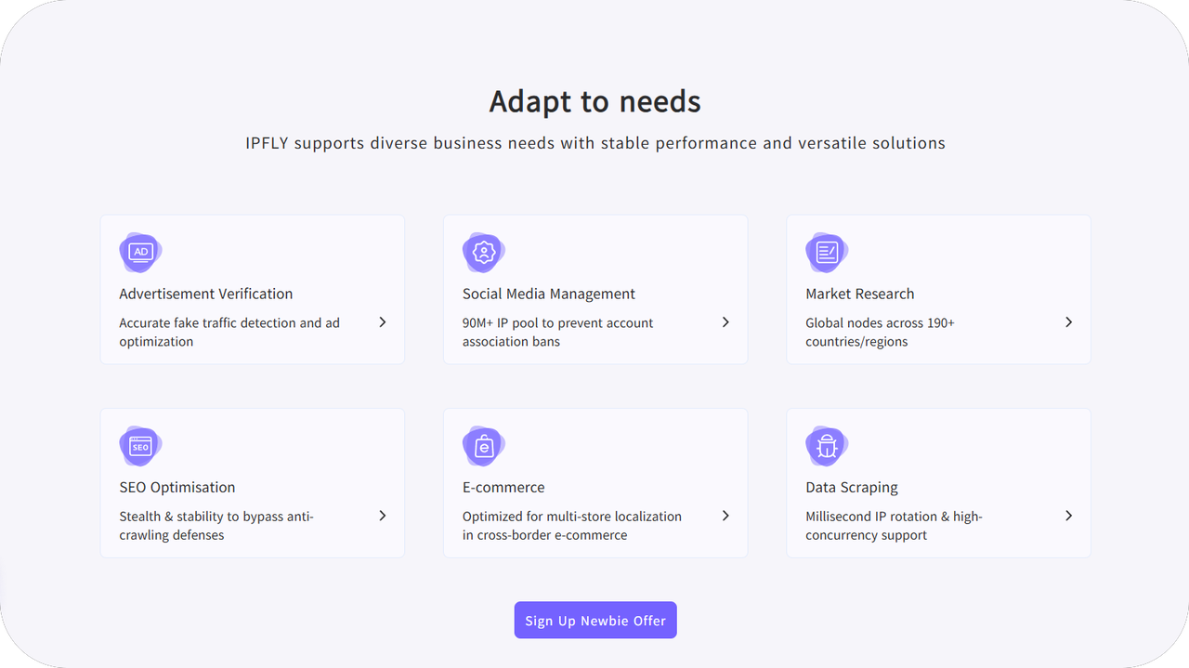Click the Data Scraping bug icon
Viewport: 1189px width, 668px height.
coord(826,446)
